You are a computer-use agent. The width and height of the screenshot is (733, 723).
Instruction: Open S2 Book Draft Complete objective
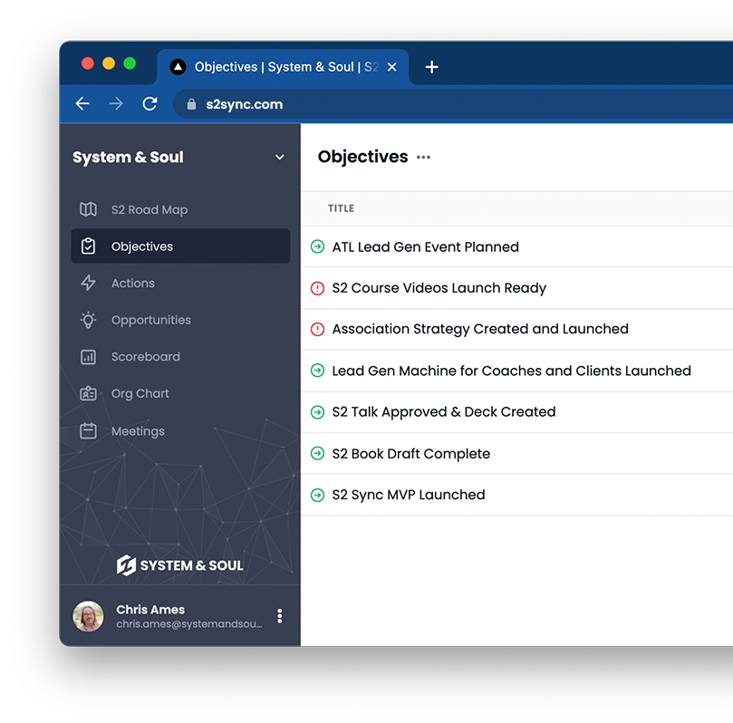tap(411, 453)
